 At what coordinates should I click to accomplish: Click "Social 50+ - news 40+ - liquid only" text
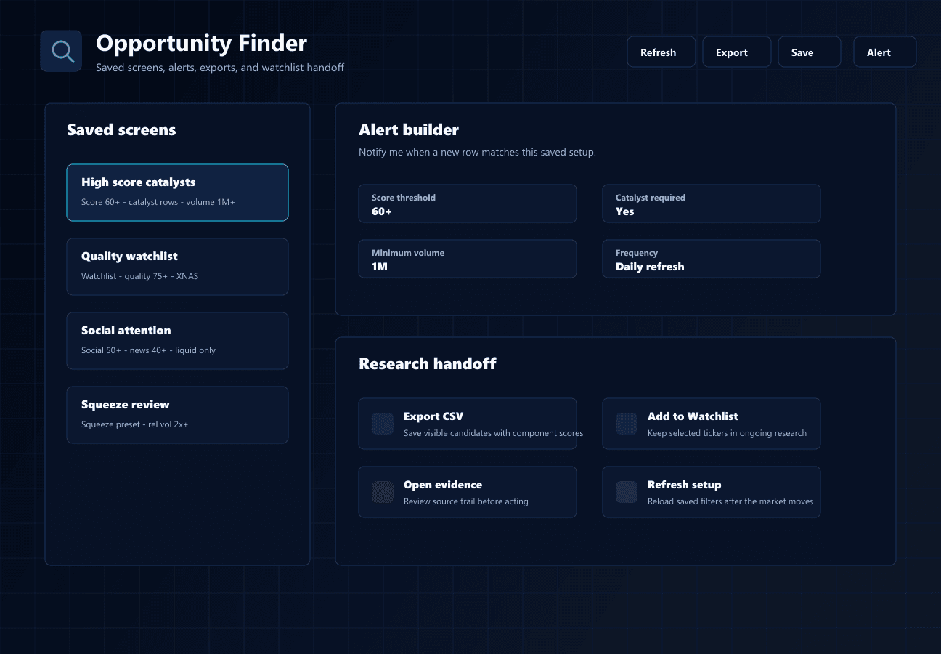148,350
